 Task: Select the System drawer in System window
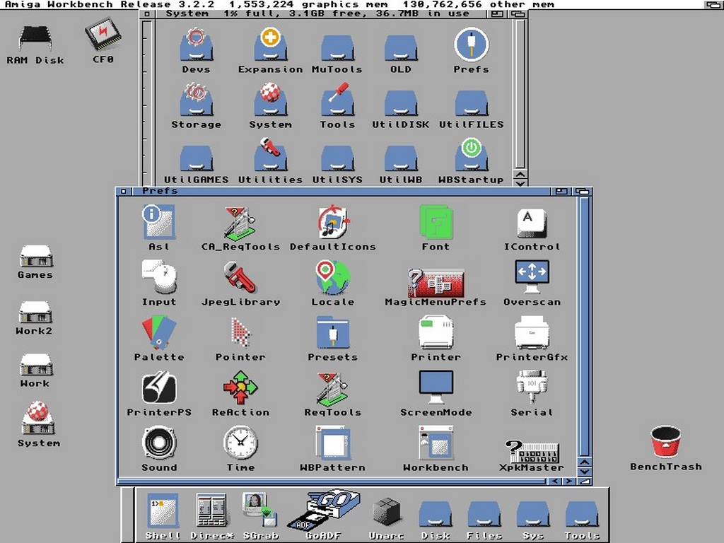(271, 99)
